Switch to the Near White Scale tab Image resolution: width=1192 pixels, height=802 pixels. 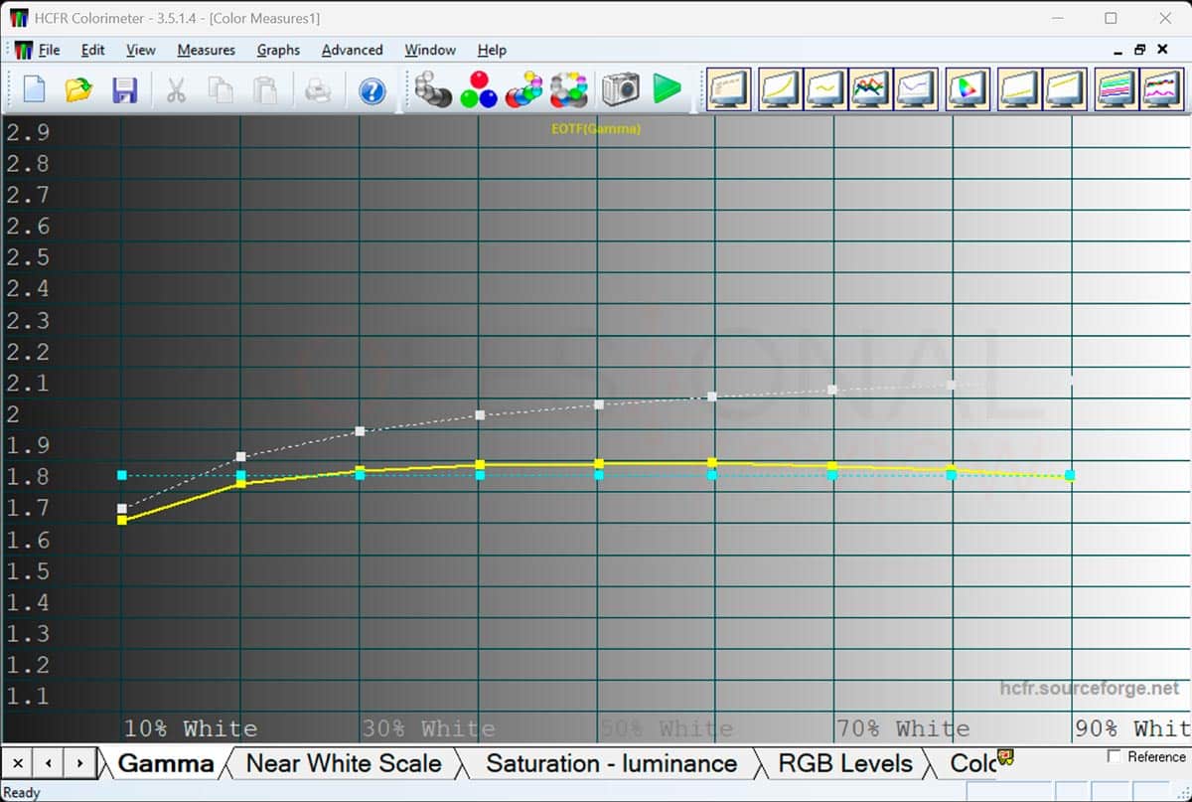[344, 763]
